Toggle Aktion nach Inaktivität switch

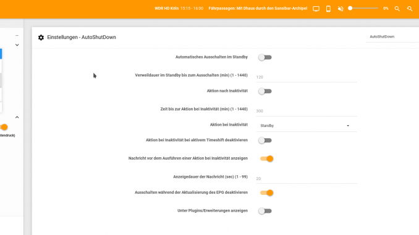pos(265,91)
